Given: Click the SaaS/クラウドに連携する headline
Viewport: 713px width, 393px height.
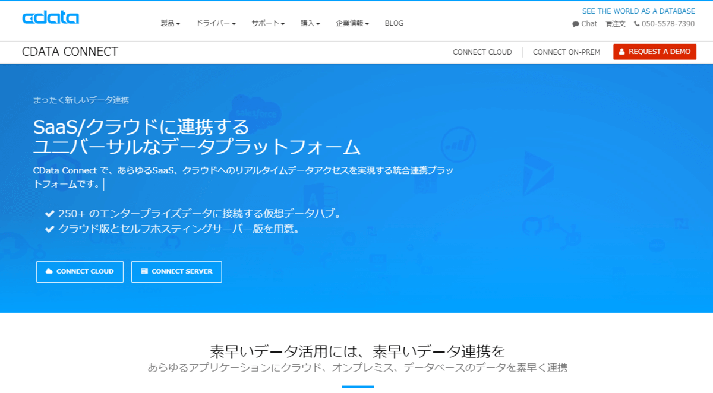Looking at the screenshot, I should [x=141, y=126].
